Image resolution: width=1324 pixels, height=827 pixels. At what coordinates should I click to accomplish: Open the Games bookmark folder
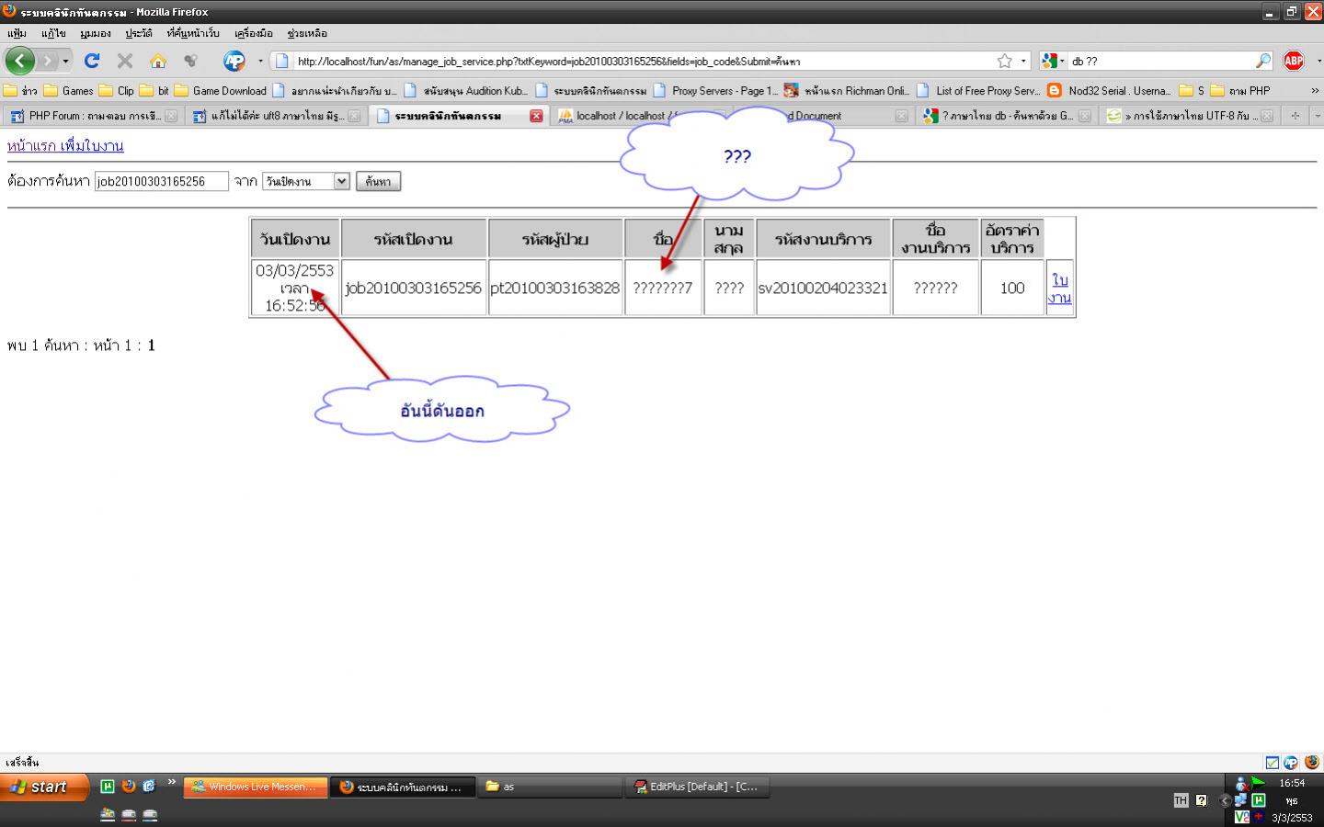point(68,90)
